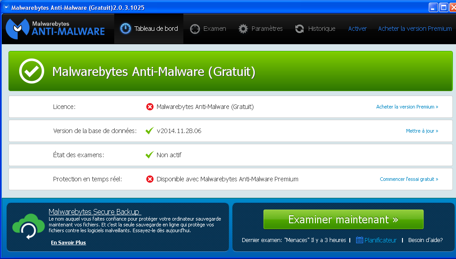Click the Paramètres gear icon
Image resolution: width=456 pixels, height=259 pixels.
(243, 29)
